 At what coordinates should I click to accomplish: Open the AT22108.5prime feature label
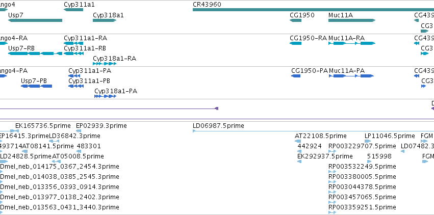coord(320,136)
